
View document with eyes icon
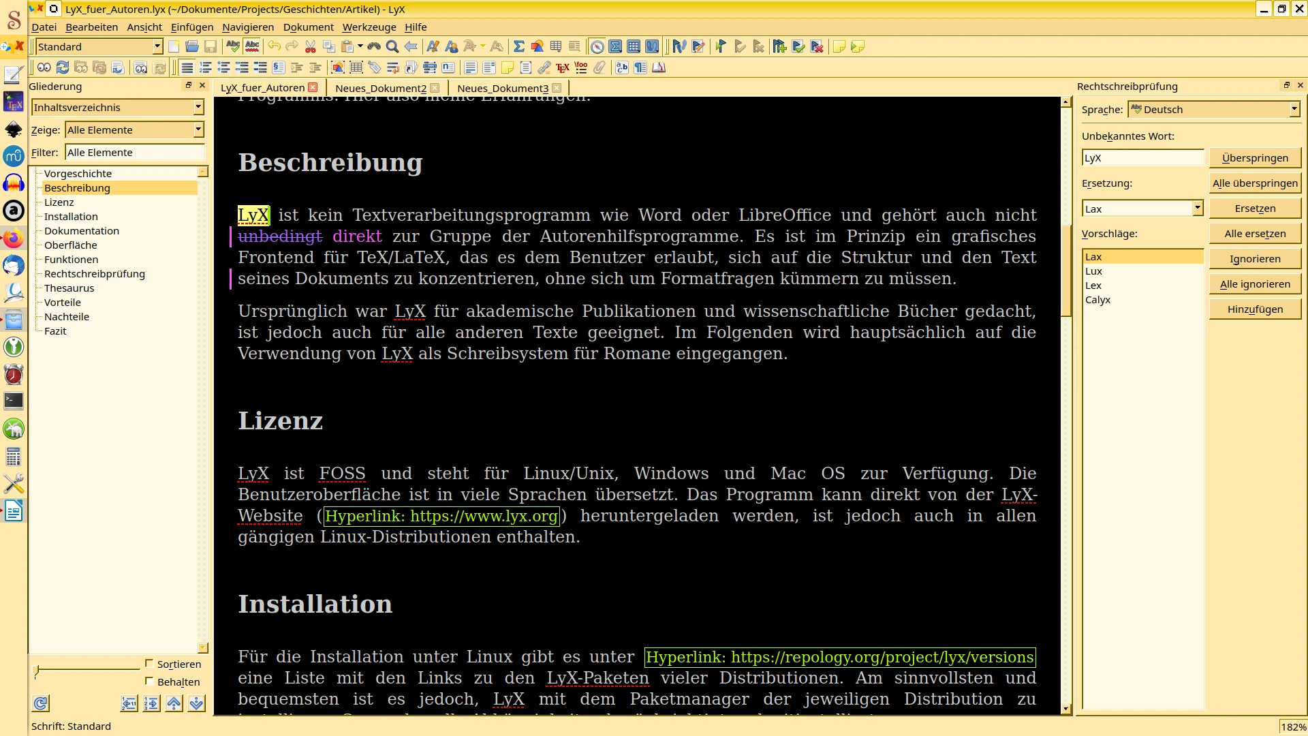[x=44, y=67]
